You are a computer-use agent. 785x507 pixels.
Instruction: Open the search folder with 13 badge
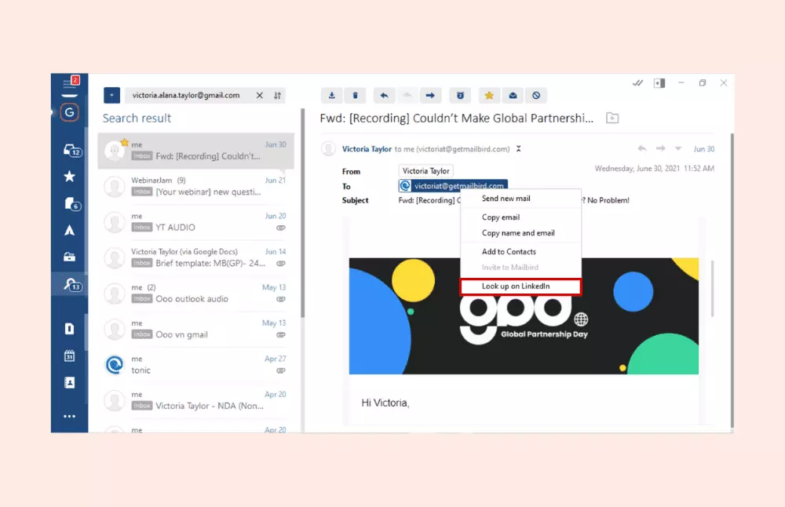71,284
